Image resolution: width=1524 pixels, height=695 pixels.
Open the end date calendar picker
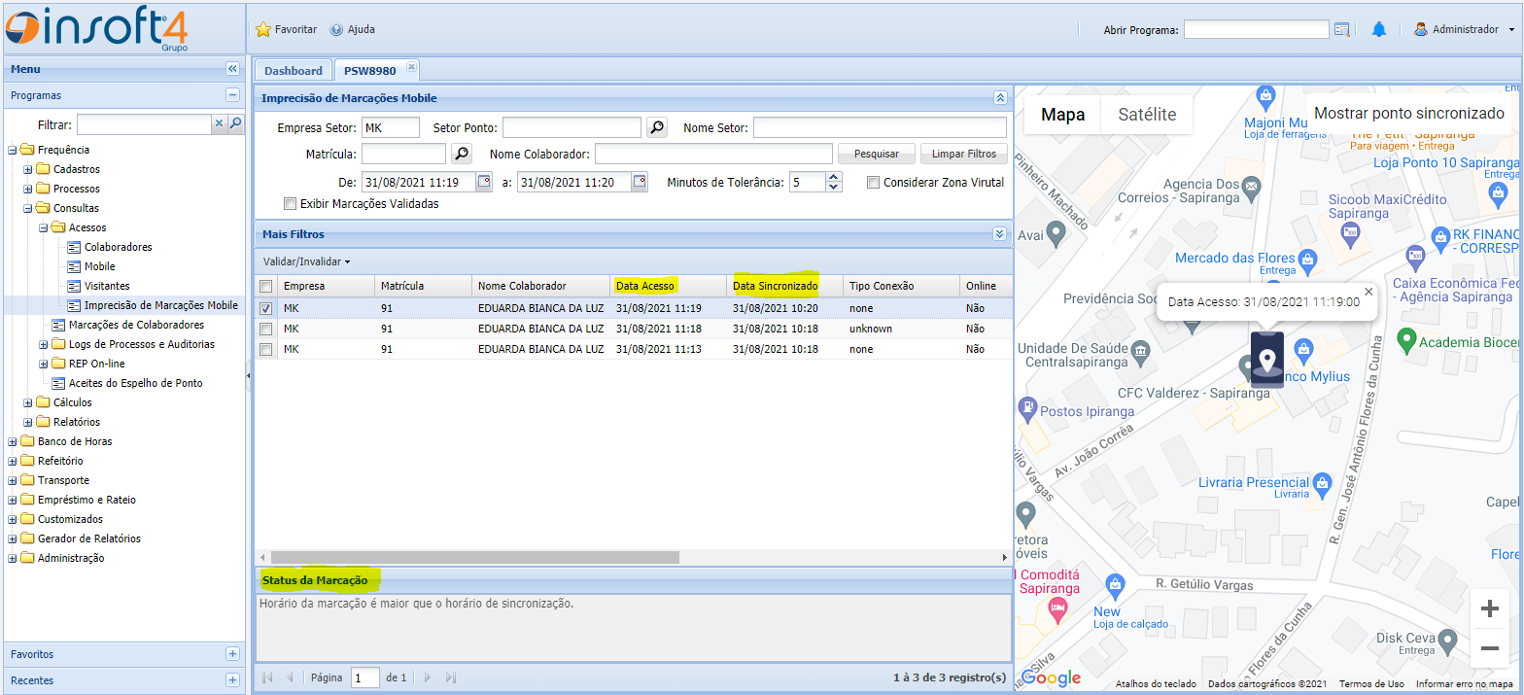[640, 182]
